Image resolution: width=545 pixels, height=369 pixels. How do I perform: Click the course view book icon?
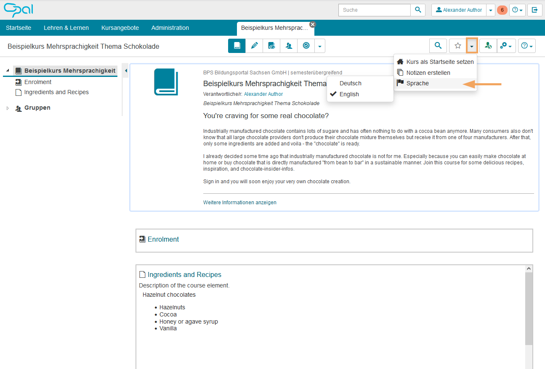tap(237, 46)
